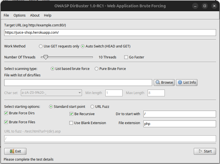
Task: Click the Number Of Threads slider handle
Action: [46, 57]
